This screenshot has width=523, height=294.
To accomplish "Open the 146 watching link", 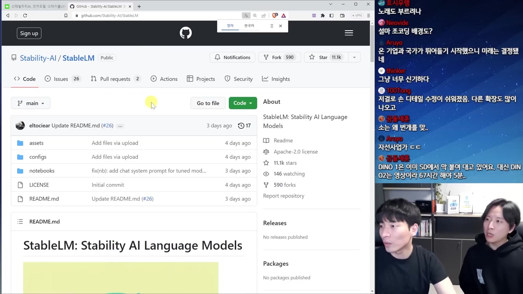I will (289, 174).
